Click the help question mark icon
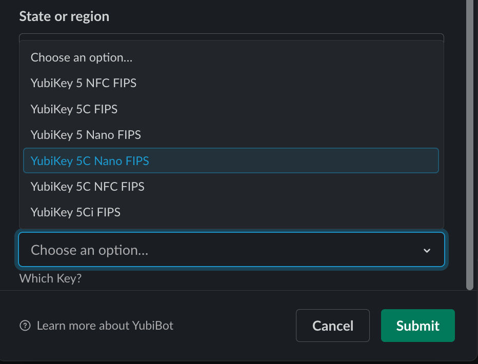The width and height of the screenshot is (478, 364). [25, 326]
